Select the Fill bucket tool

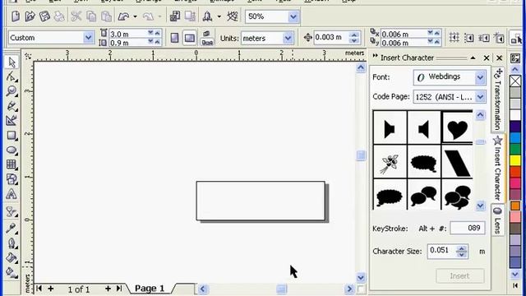click(x=12, y=257)
